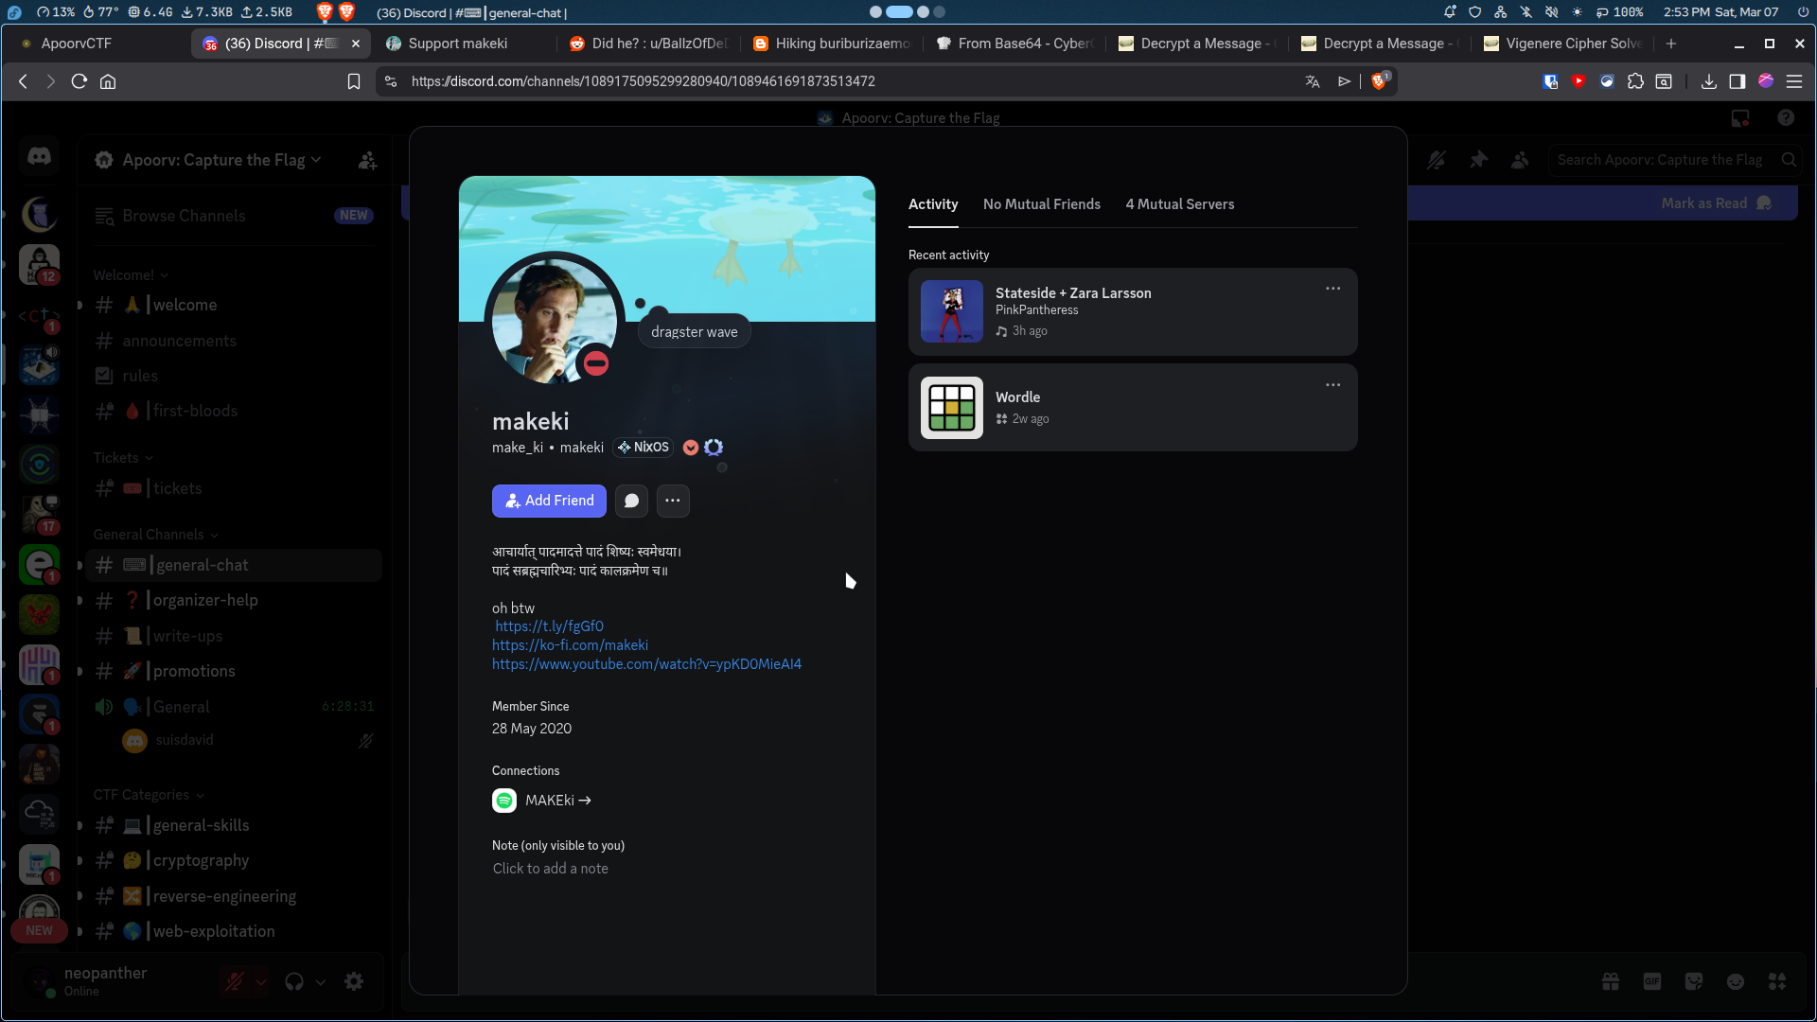This screenshot has height=1022, width=1817.
Task: Bookmark this page in address bar
Action: click(x=354, y=81)
